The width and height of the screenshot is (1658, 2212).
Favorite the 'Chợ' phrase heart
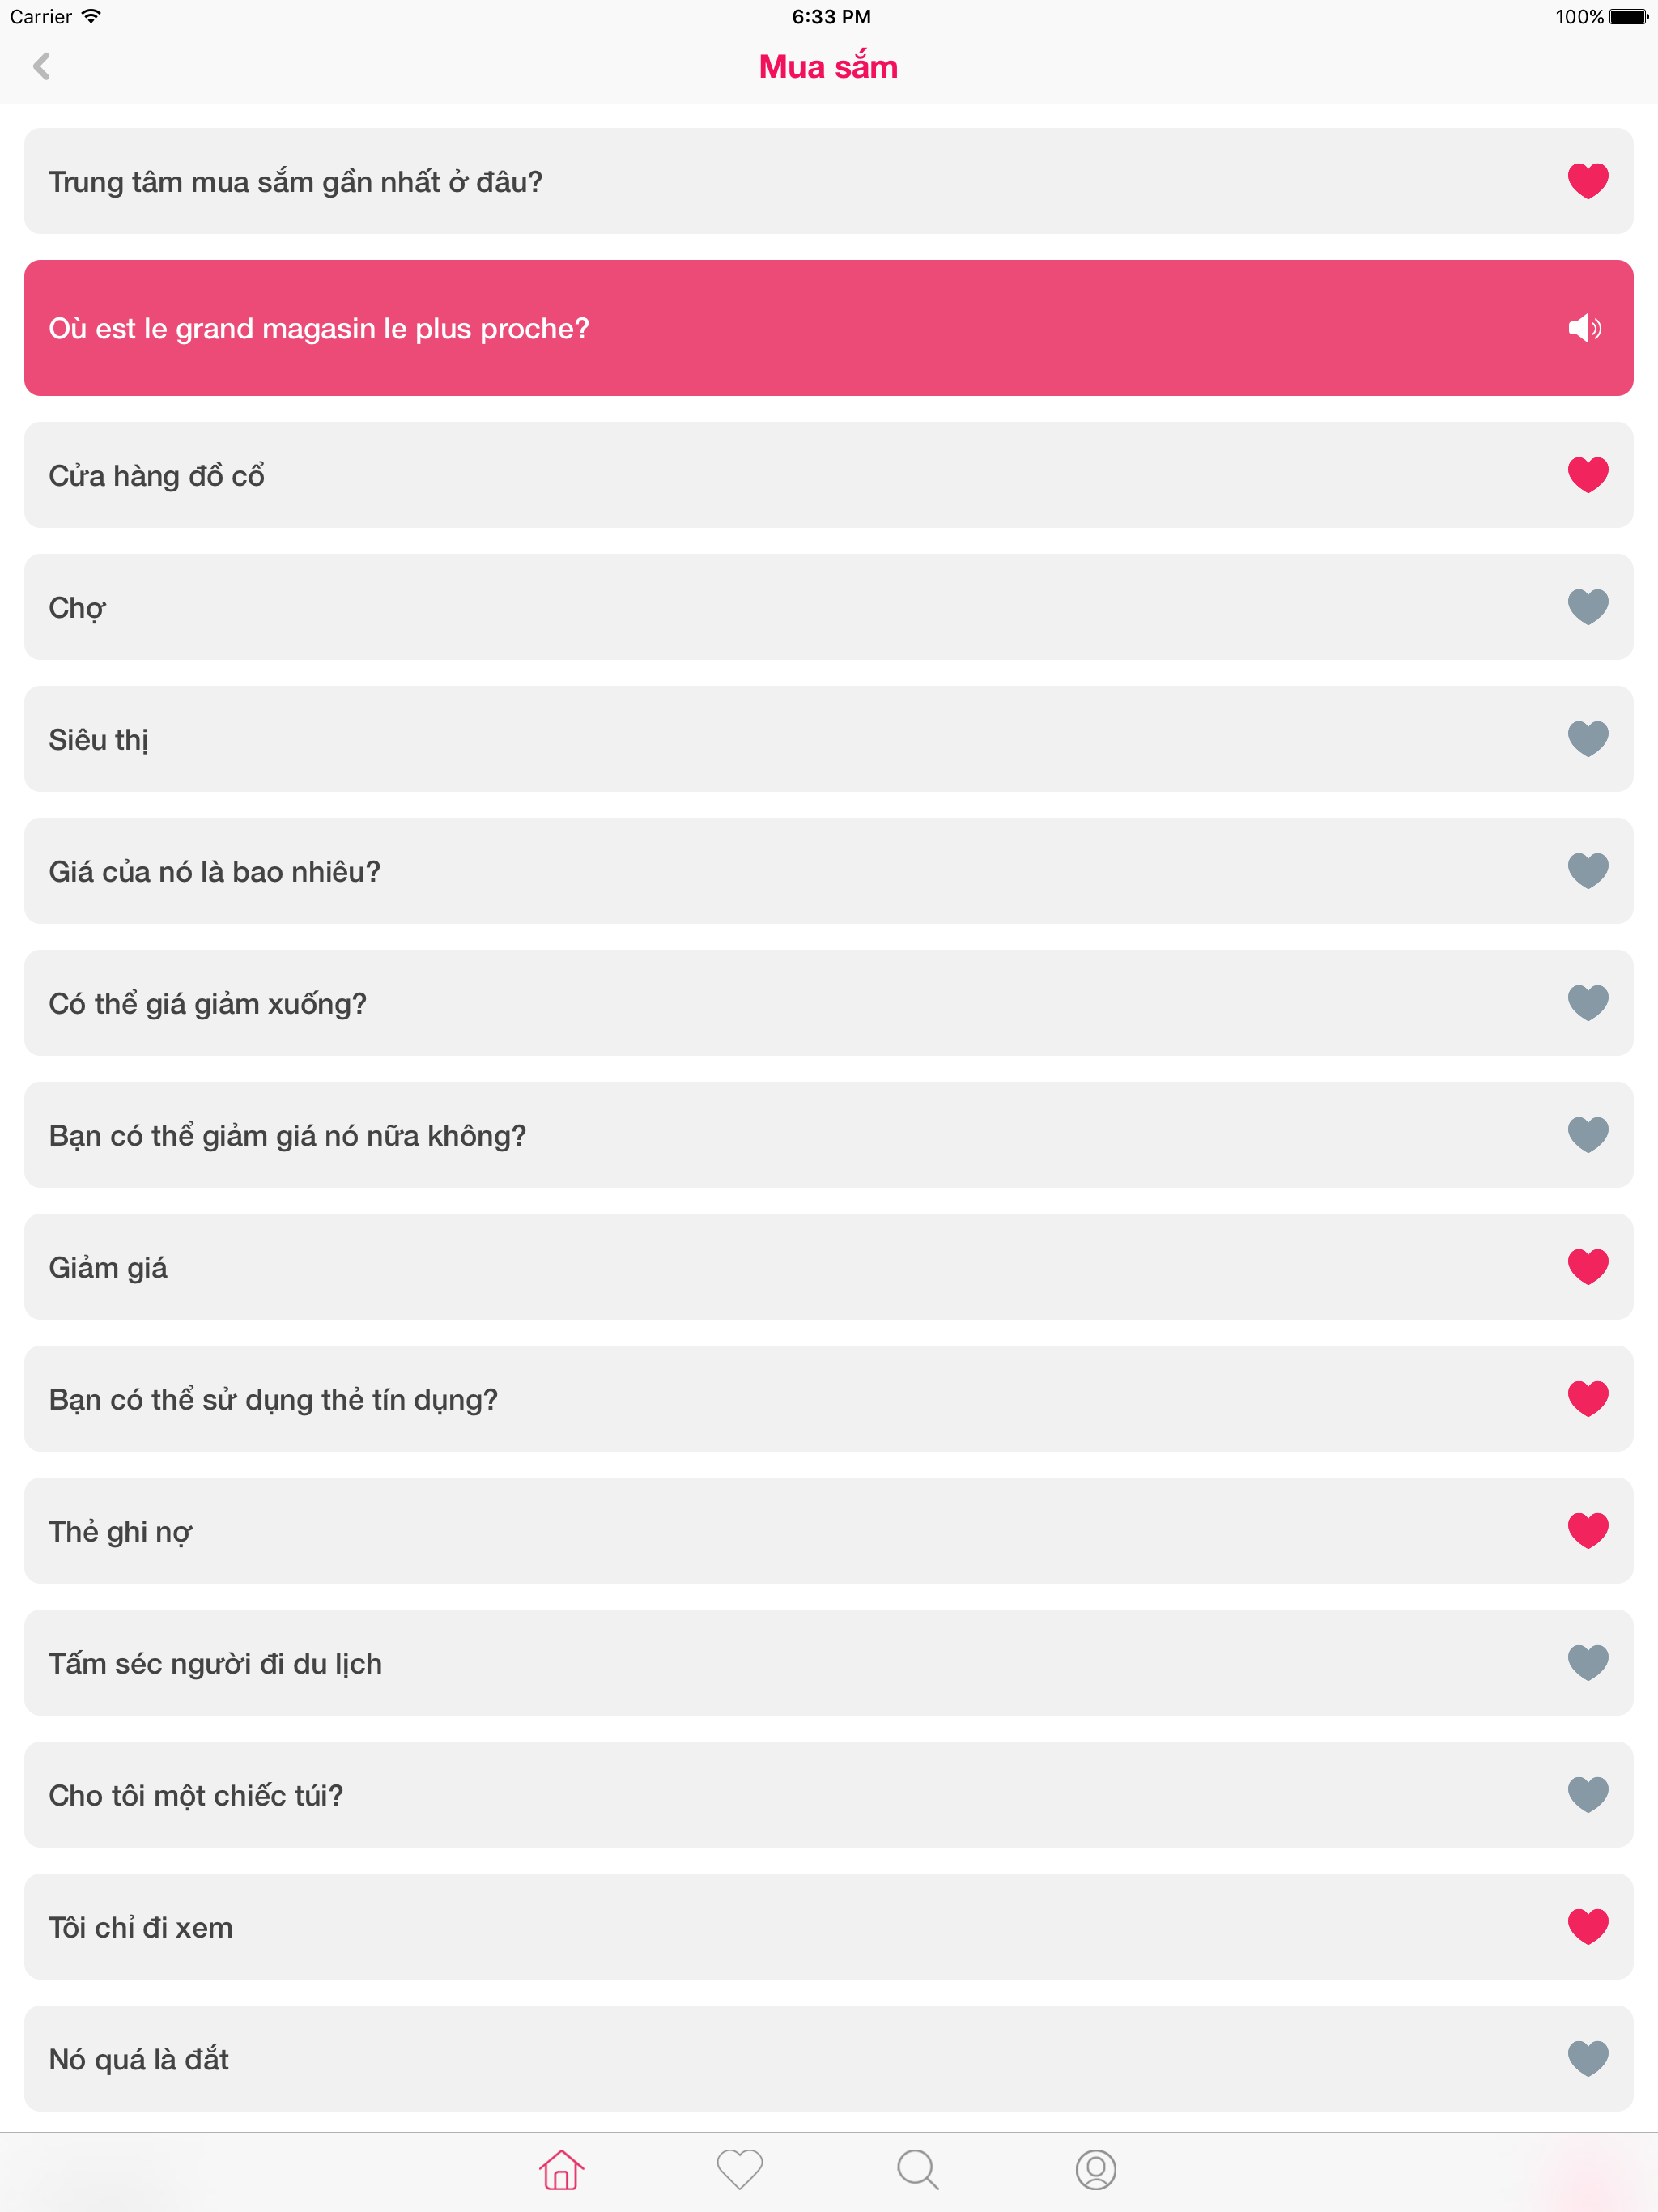click(1587, 607)
